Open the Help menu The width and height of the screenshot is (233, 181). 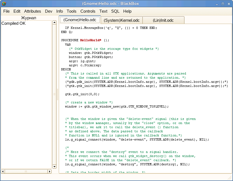[127, 11]
